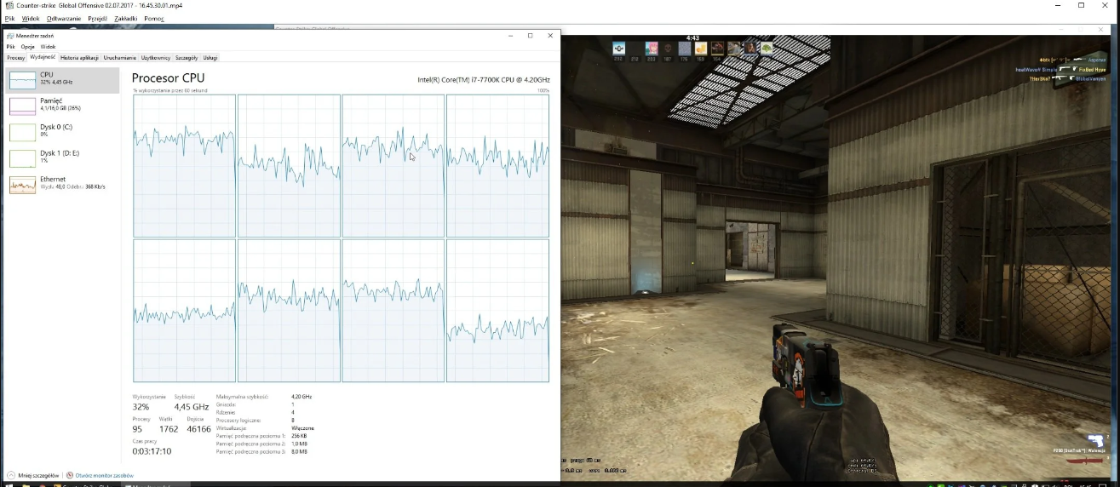Click the first logical processor graph
The height and width of the screenshot is (487, 1120).
point(184,166)
